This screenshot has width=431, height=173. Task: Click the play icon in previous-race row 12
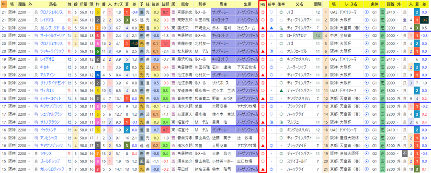tap(366, 98)
